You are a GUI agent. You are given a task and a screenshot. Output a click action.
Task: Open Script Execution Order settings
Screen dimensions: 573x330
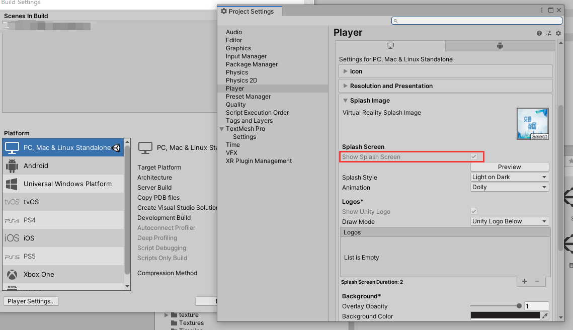point(257,113)
